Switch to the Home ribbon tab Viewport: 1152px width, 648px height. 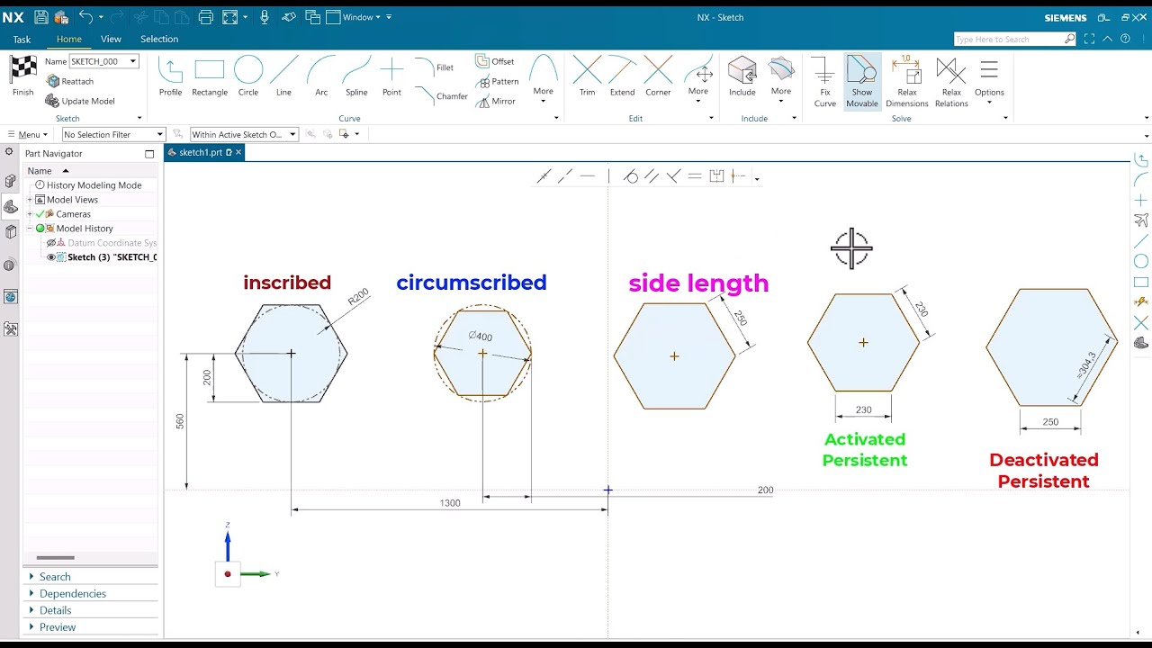tap(69, 39)
